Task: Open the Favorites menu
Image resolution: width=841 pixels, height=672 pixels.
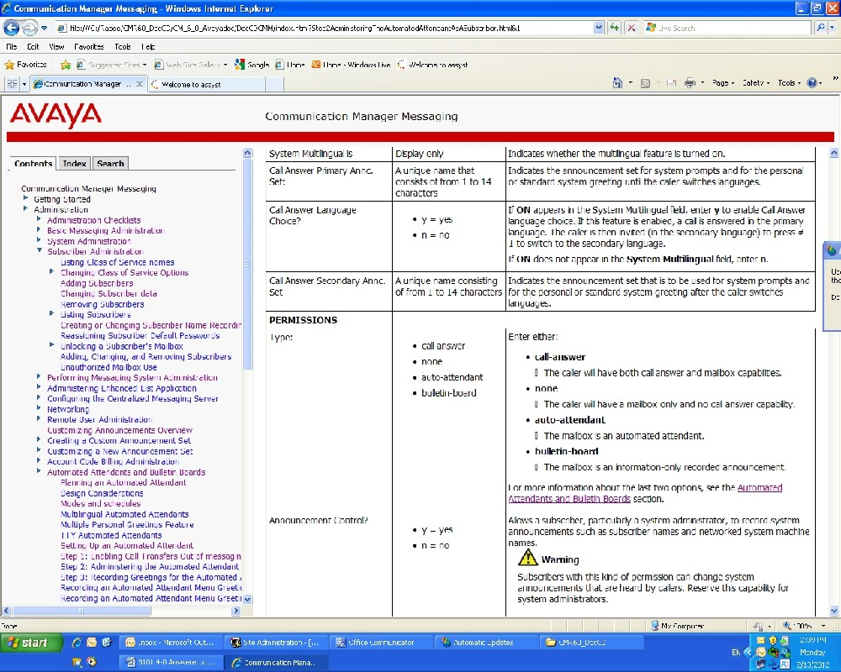Action: click(89, 47)
